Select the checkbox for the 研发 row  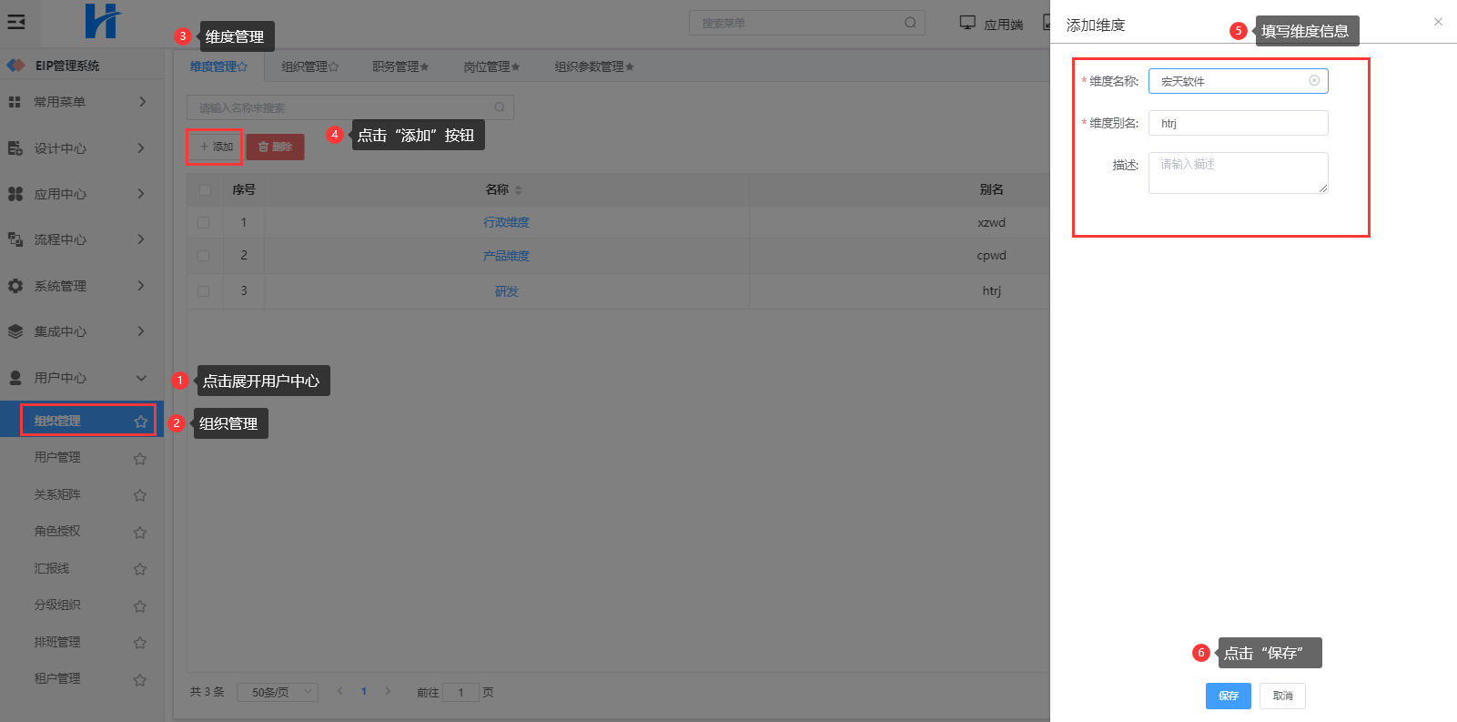pos(204,291)
